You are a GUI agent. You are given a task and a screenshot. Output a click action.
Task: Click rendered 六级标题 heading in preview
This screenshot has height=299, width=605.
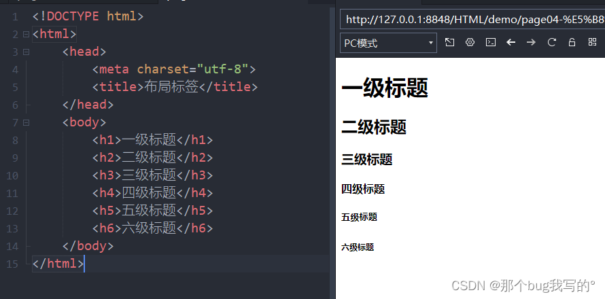pos(358,247)
